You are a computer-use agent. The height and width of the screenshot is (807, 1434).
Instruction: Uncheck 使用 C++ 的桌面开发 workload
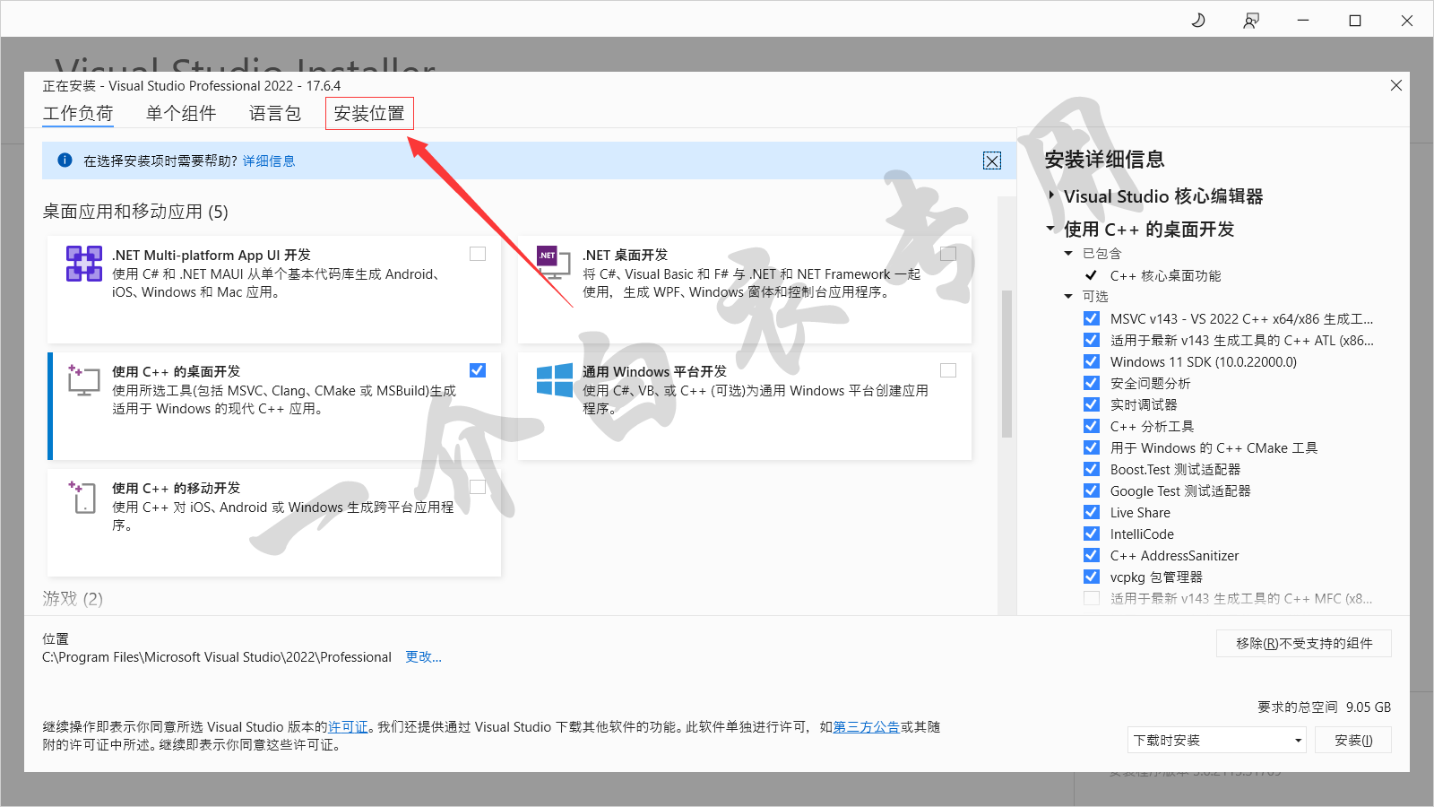478,370
